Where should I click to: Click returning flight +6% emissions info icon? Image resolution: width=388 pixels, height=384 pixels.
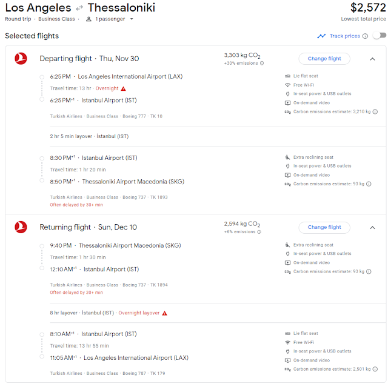pyautogui.click(x=260, y=232)
